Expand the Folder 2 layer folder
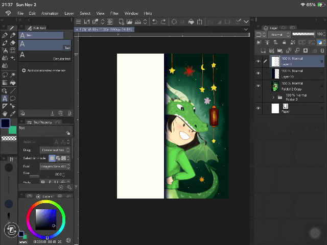327x245 pixels. pos(274,97)
